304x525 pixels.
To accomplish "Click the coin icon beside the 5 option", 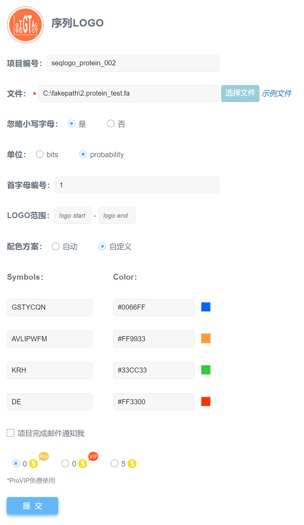I will [132, 463].
